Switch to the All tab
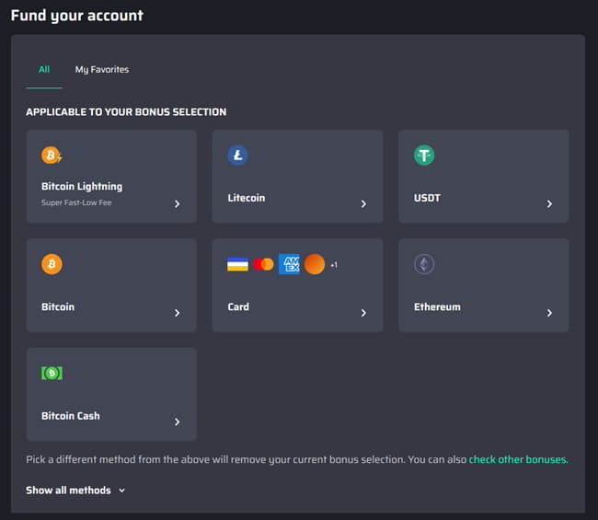This screenshot has width=598, height=520. tap(44, 69)
